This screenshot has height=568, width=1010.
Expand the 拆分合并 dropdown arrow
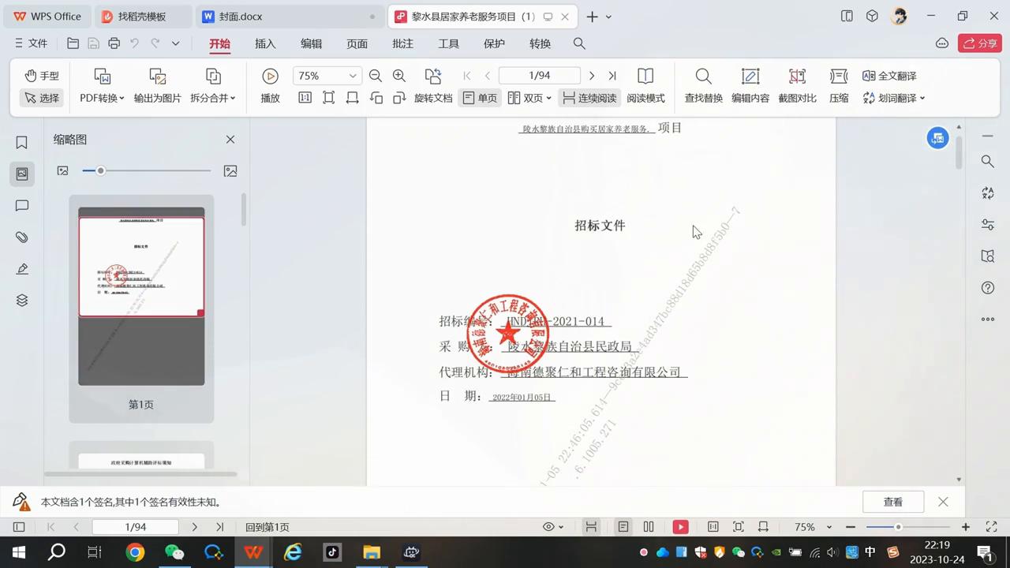point(232,98)
